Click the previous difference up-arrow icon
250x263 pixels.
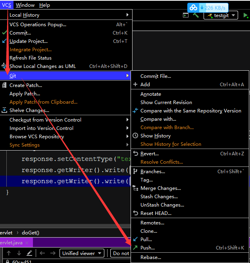(9, 253)
